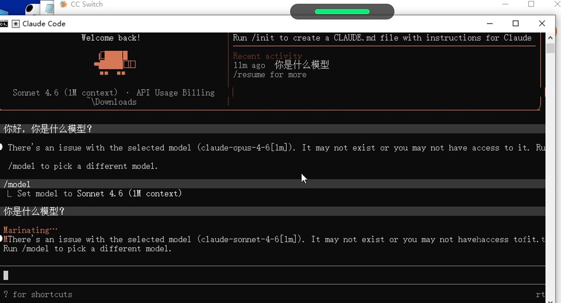This screenshot has height=303, width=561.
Task: Click the Claude Code window title icon
Action: click(x=16, y=24)
